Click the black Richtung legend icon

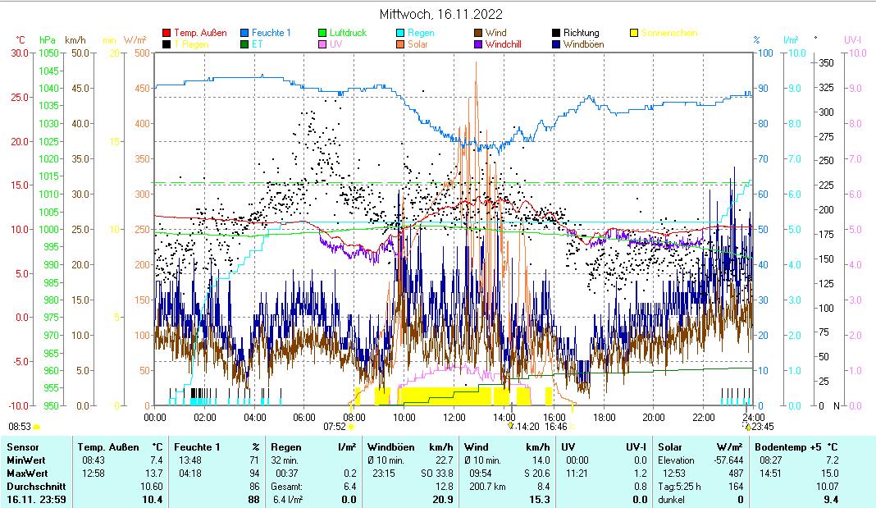[x=556, y=34]
